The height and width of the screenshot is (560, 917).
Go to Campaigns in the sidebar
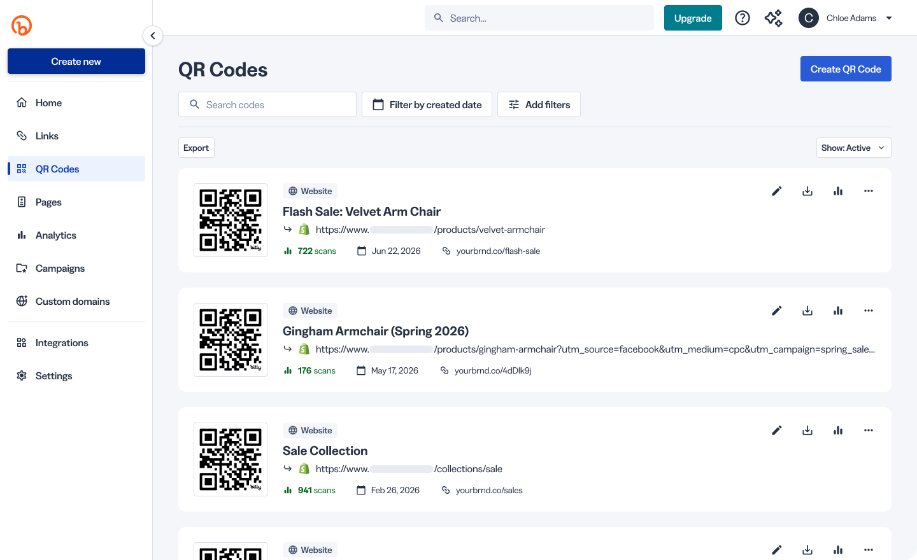pos(76,268)
